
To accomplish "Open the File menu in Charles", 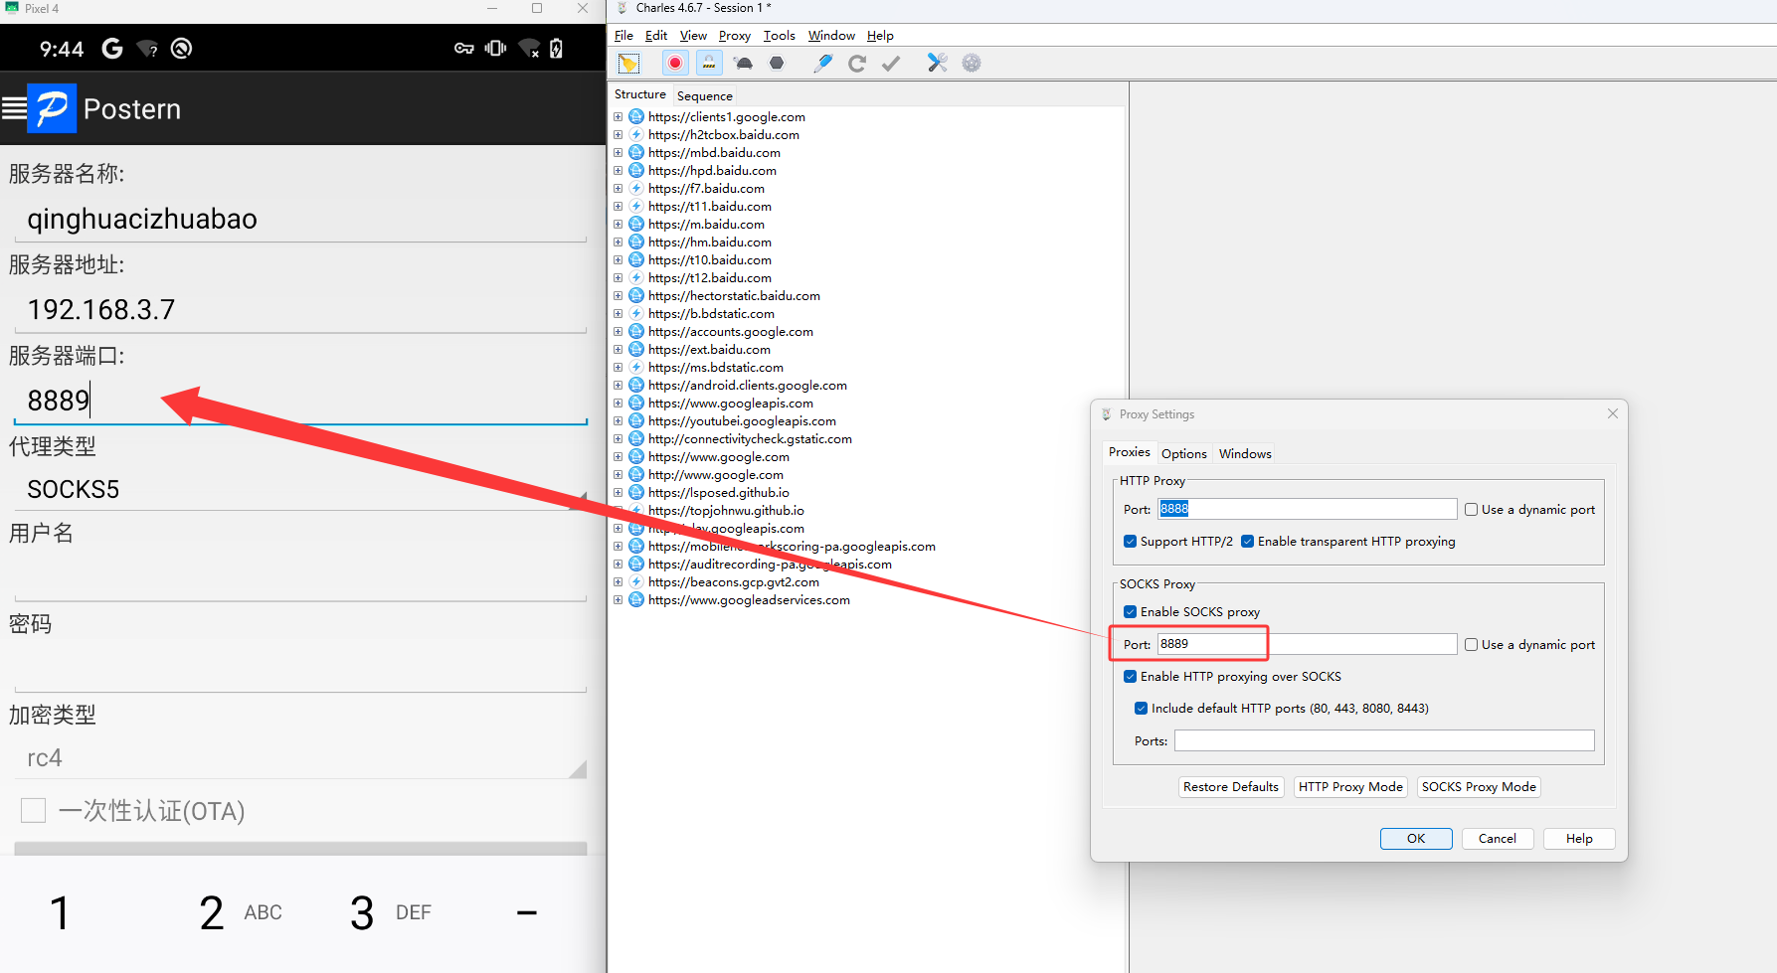I will point(623,36).
